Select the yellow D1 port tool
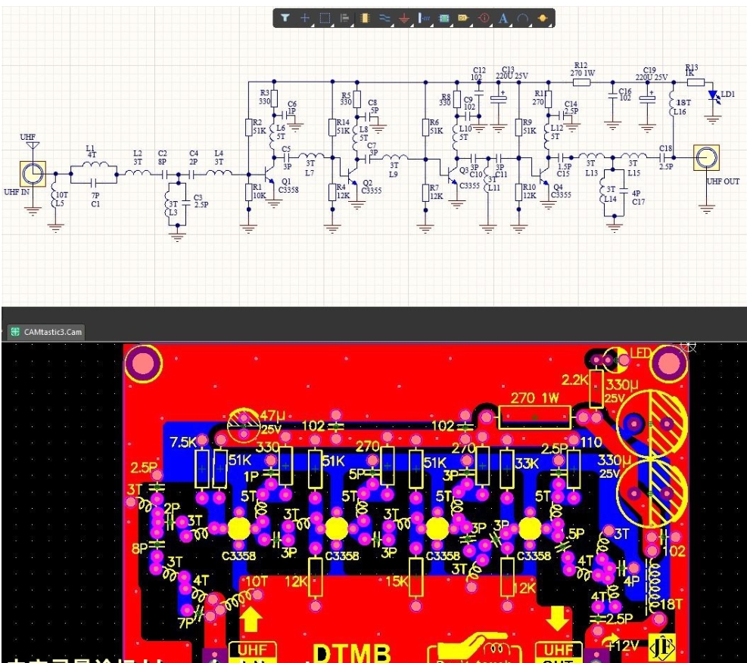Screen dimensions: 747x663 point(464,17)
